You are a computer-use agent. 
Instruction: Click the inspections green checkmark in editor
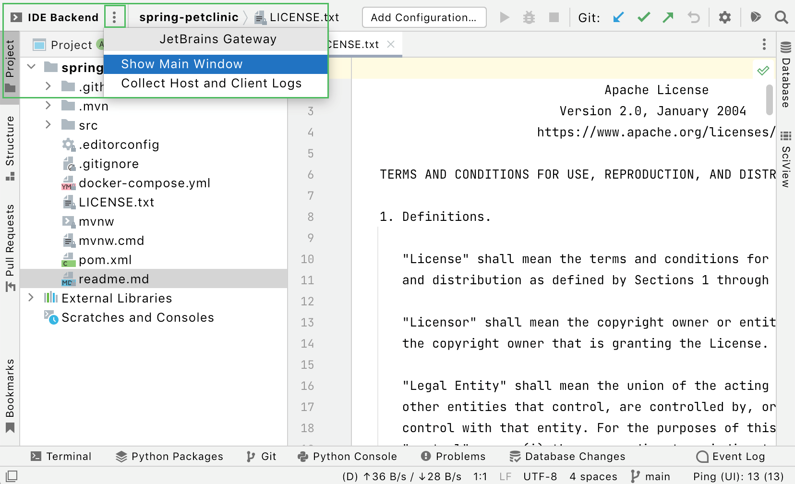pyautogui.click(x=763, y=71)
